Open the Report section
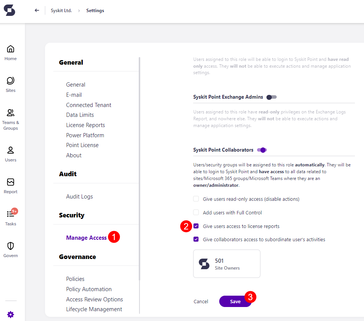The width and height of the screenshot is (364, 321). [10, 183]
